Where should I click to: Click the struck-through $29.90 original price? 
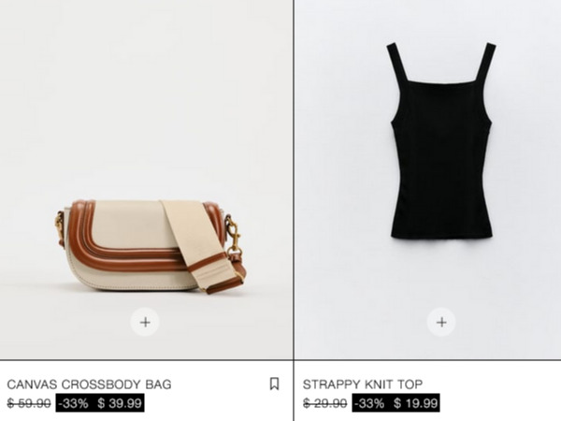[324, 403]
